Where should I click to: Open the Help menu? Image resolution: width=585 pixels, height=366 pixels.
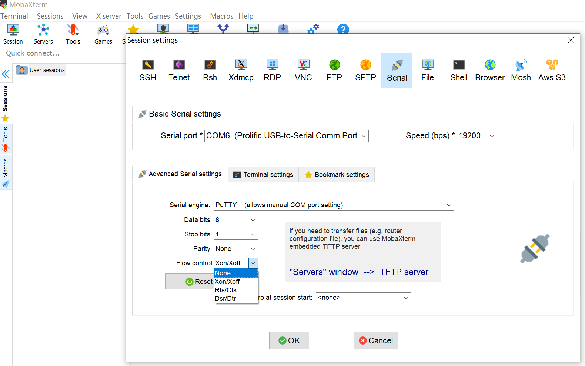246,16
